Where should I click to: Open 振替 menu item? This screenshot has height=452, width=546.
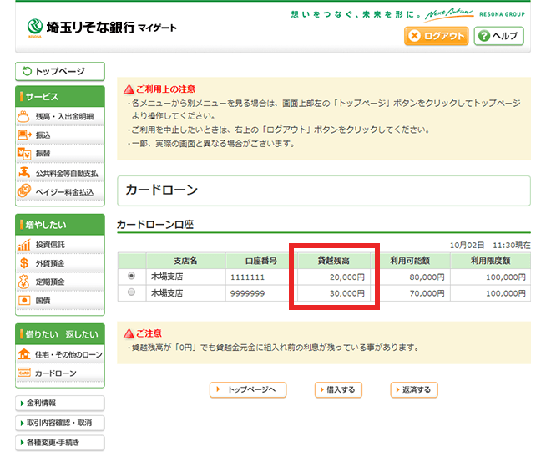tap(60, 154)
